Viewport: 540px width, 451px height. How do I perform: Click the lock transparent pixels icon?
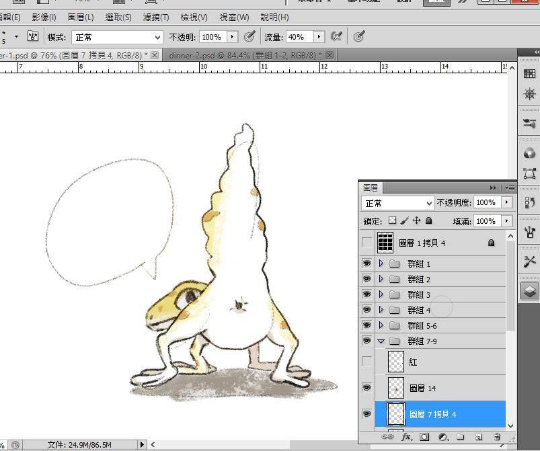pyautogui.click(x=393, y=220)
